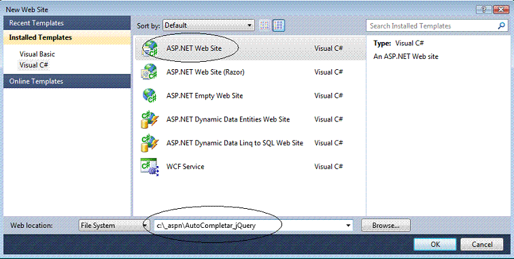The height and width of the screenshot is (259, 514).
Task: Click the ASP.NET Web Site (Razor) icon
Action: point(150,72)
